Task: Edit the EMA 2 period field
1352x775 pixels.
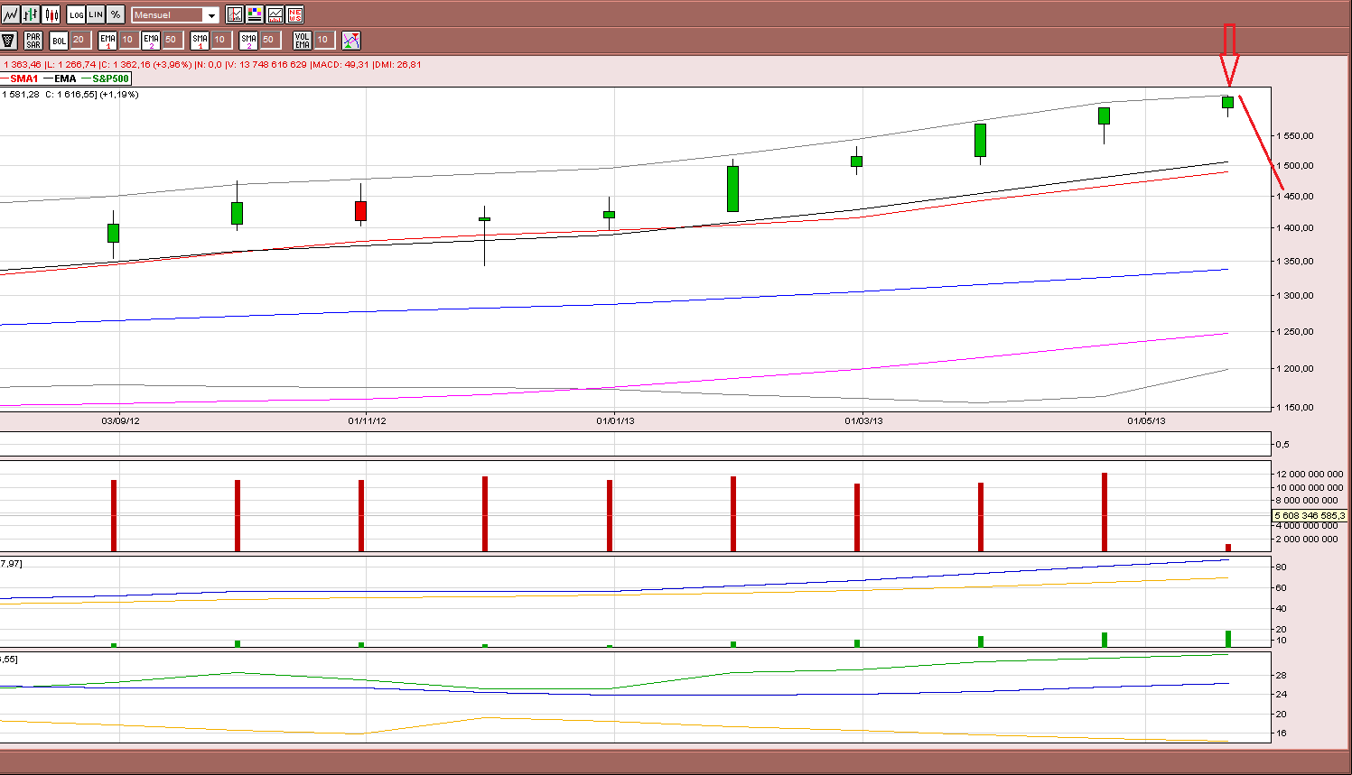Action: point(172,40)
